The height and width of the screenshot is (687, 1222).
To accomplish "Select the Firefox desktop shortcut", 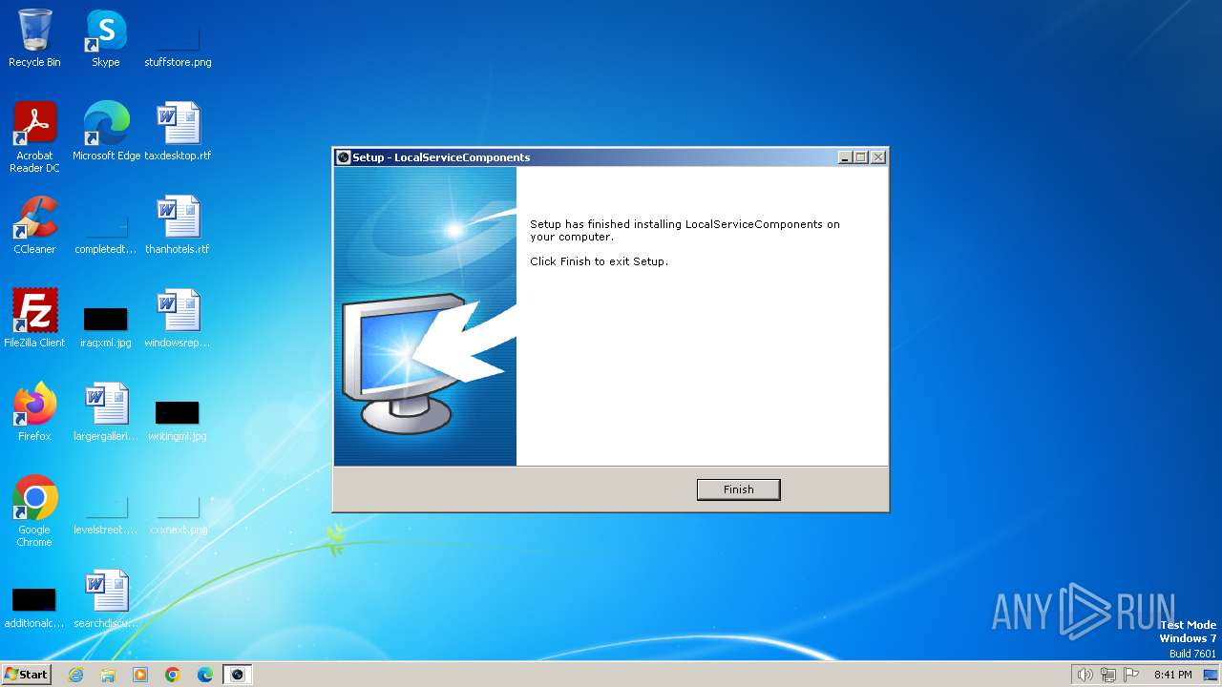I will [34, 411].
